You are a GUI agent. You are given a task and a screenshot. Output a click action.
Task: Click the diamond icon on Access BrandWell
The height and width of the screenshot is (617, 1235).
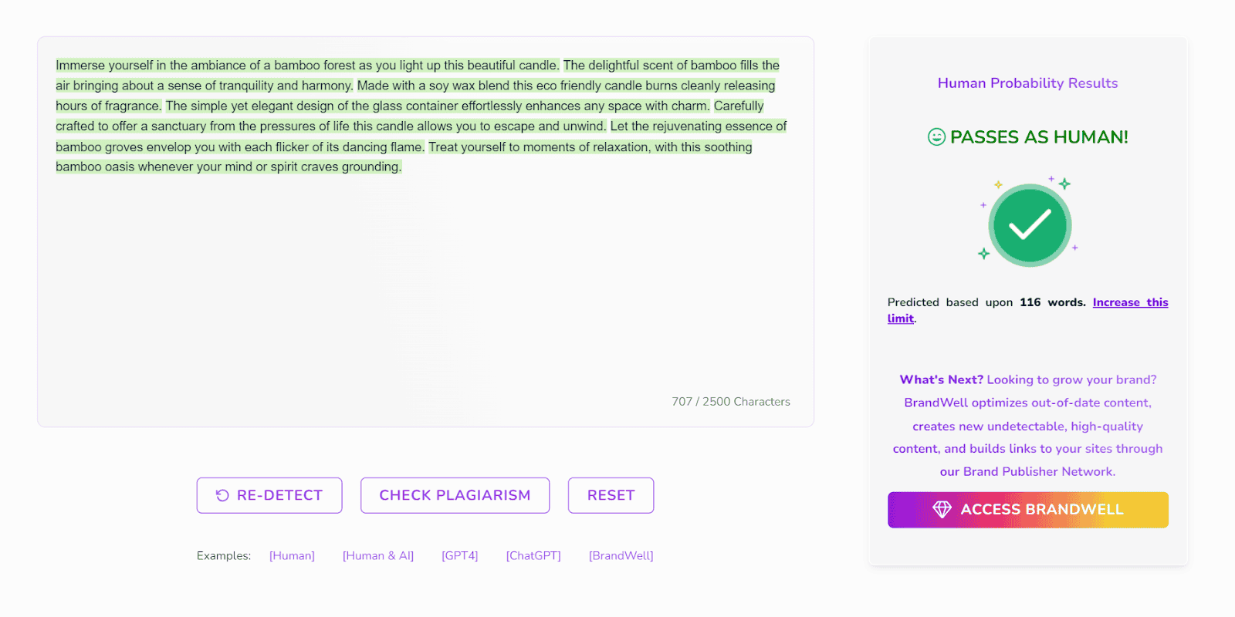[942, 509]
